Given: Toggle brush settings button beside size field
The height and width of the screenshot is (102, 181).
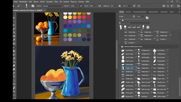Looking at the screenshot, I should 147,18.
